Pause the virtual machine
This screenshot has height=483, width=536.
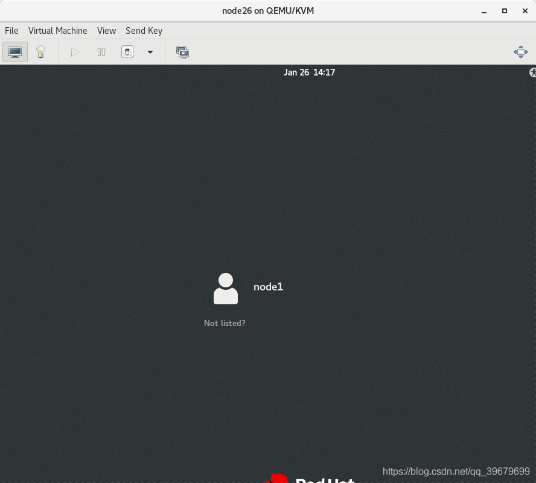[x=101, y=52]
